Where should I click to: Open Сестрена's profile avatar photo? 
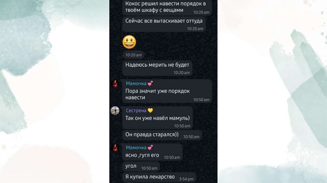tap(115, 111)
